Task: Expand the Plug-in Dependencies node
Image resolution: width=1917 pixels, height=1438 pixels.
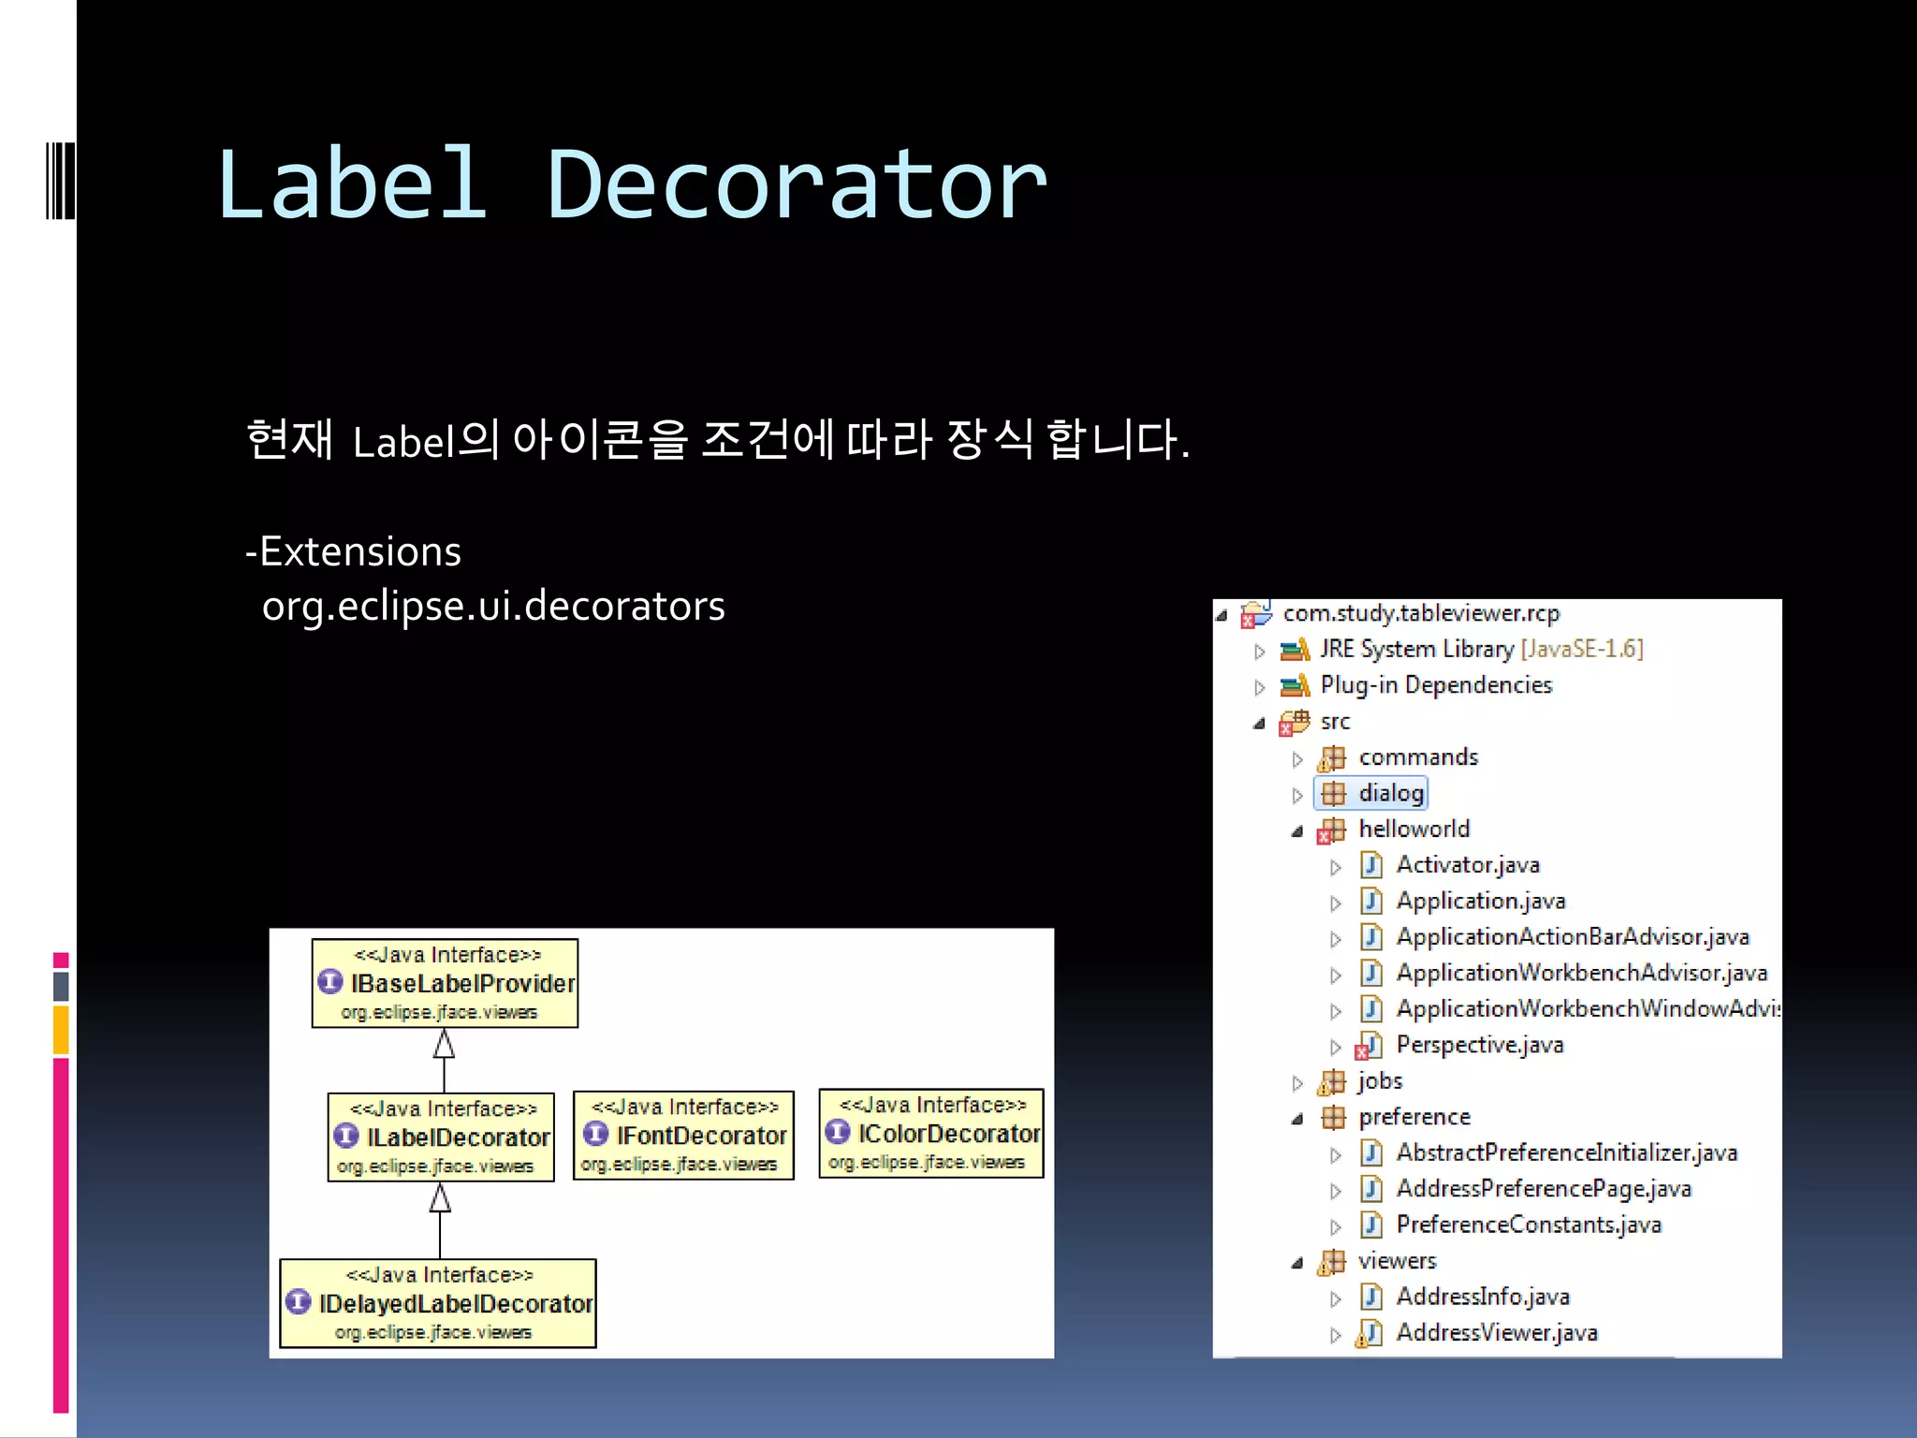Action: [1260, 688]
